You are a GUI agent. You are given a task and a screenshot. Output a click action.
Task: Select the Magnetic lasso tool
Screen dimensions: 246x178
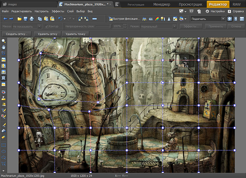tap(4, 164)
